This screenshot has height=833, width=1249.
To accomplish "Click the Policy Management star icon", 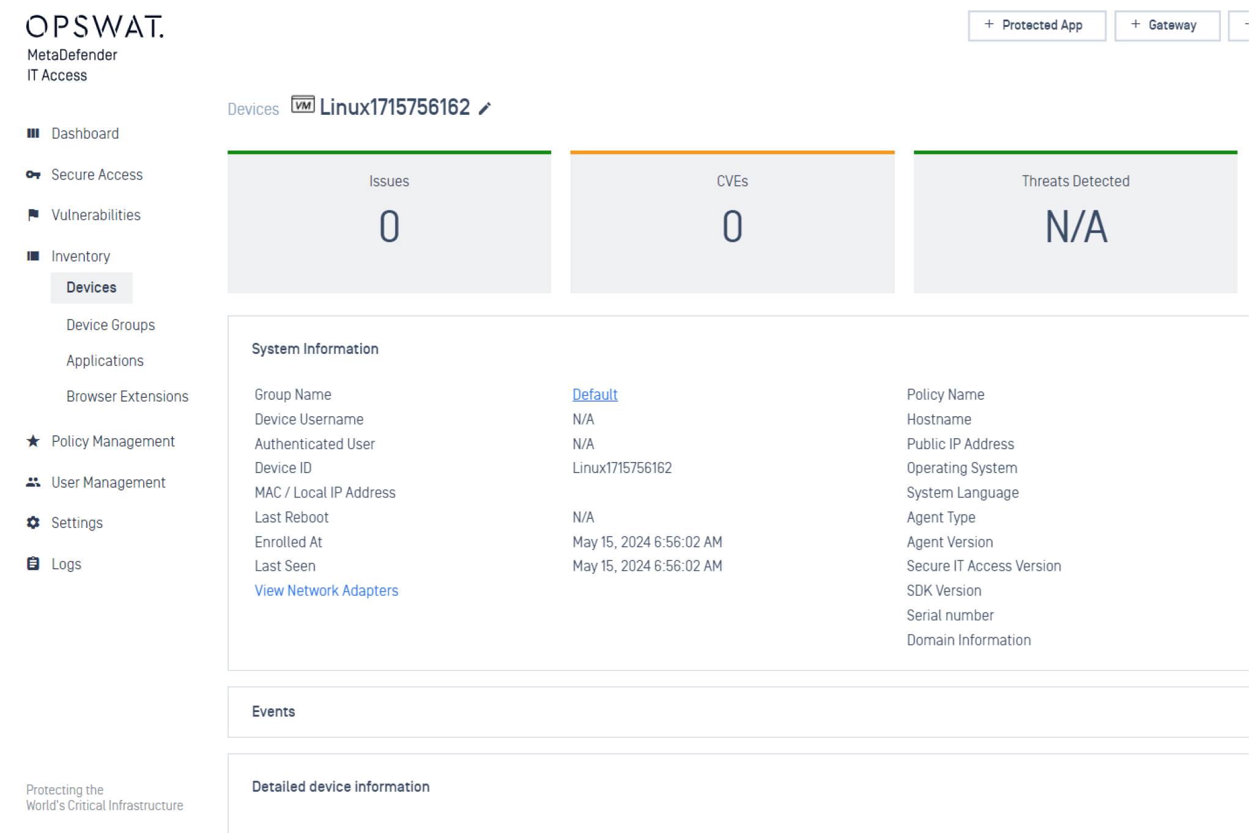I will coord(33,441).
